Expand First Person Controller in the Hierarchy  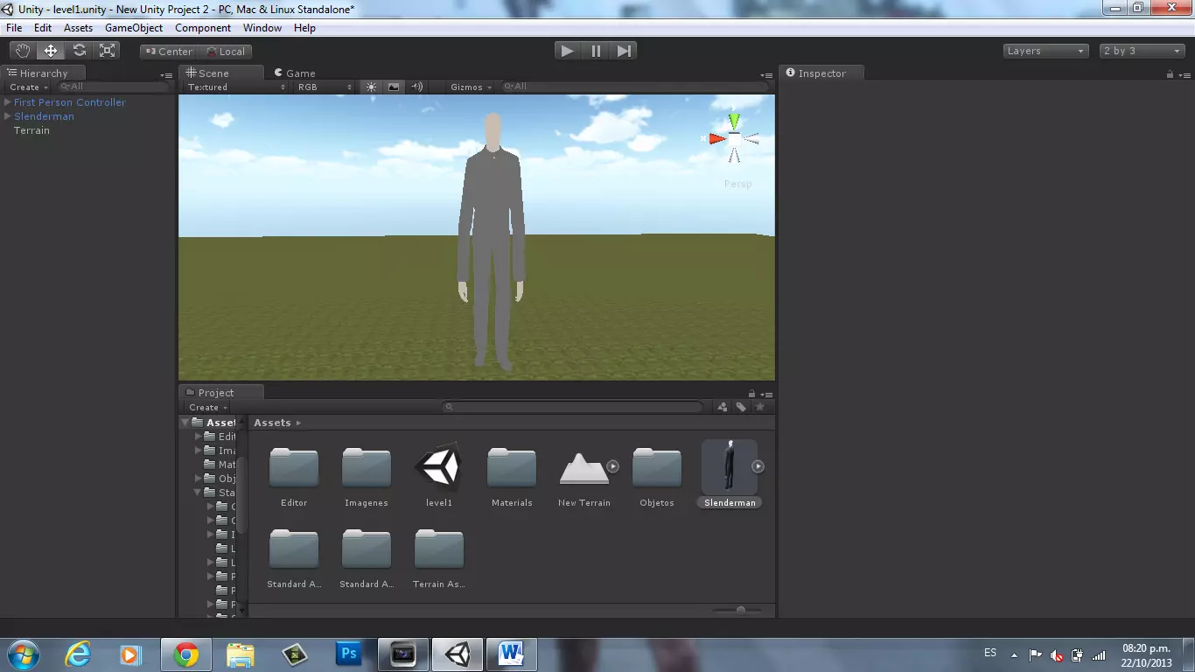[x=8, y=102]
